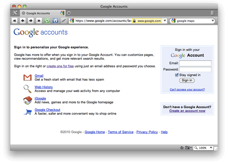
Task: Focus the Password input field
Action: [x=195, y=69]
